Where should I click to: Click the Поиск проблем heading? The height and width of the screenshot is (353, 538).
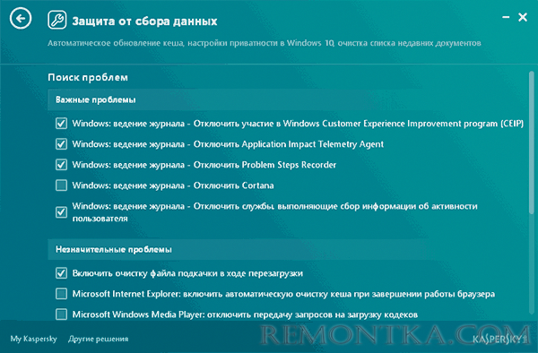click(88, 77)
